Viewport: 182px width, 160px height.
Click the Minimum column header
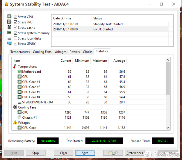[82, 61]
